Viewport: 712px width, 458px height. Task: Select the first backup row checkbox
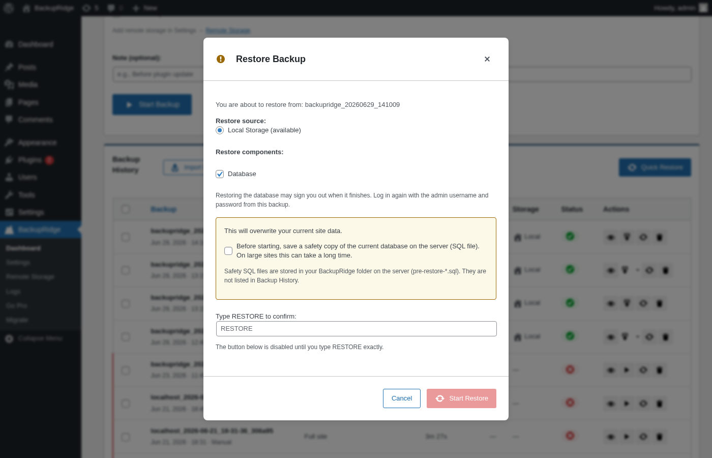coord(126,237)
